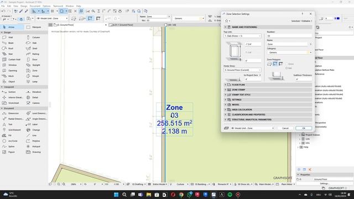Click Cancel in Zone Selection Settings
Viewport: 354px width, 199px height.
point(285,128)
